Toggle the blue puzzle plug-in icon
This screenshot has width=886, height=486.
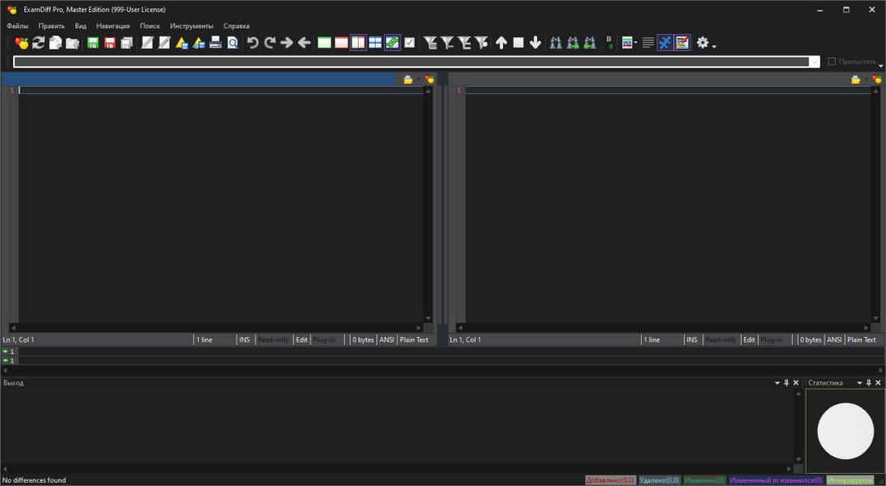click(x=665, y=43)
